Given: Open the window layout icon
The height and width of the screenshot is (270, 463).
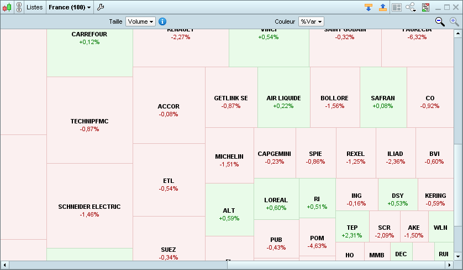Looking at the screenshot, I should (x=396, y=7).
